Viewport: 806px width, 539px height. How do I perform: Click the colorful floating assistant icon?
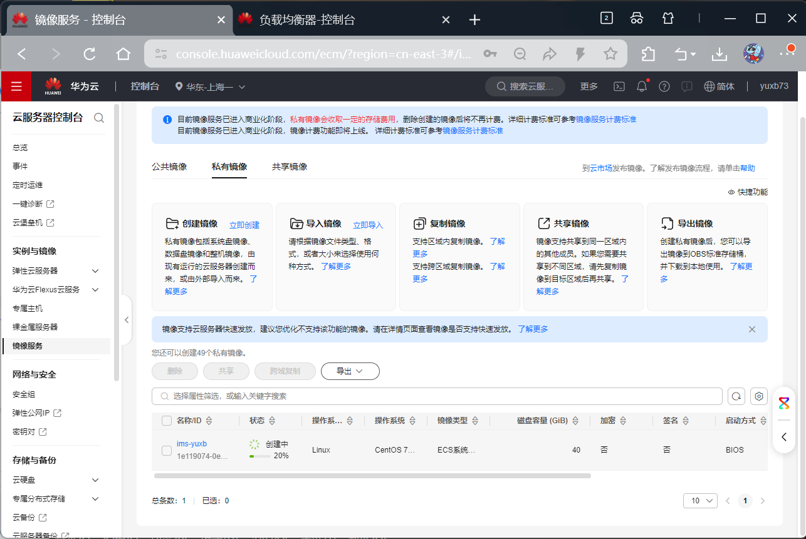(x=784, y=403)
